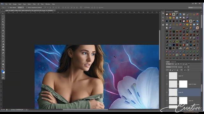Open the Filter menu

pyautogui.click(x=34, y=4)
